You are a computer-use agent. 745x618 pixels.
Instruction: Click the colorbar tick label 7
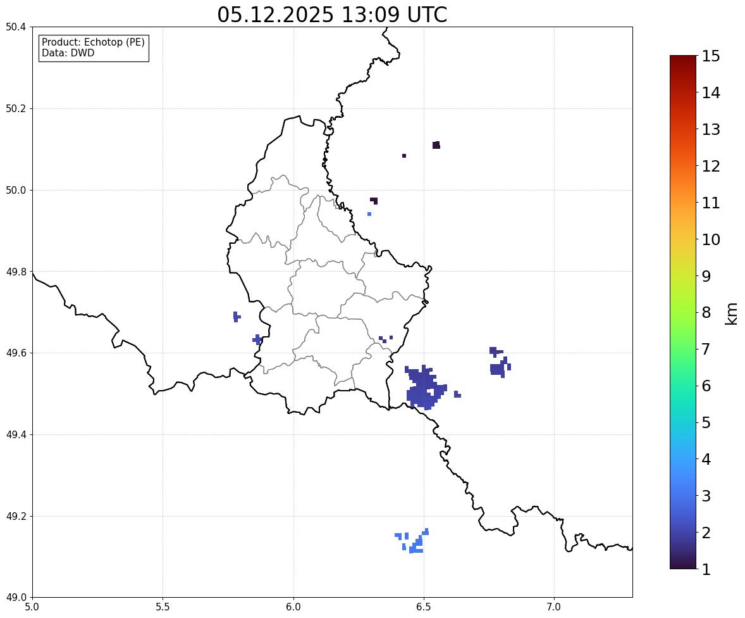tap(706, 349)
